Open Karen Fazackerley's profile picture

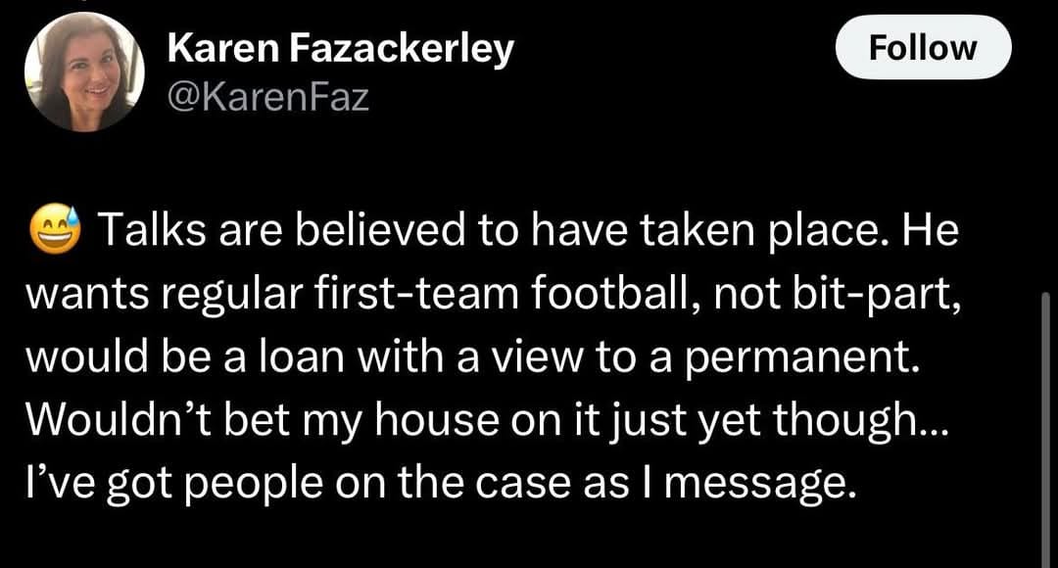[x=84, y=72]
